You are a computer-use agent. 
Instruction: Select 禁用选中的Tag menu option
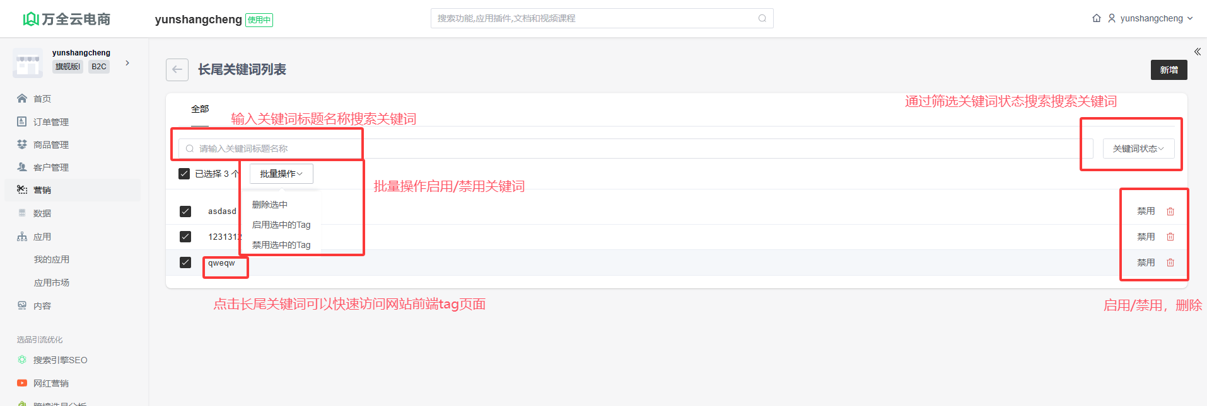[281, 245]
